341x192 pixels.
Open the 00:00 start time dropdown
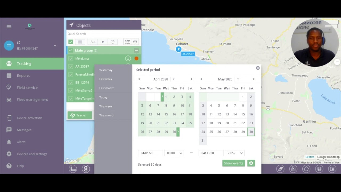174,153
